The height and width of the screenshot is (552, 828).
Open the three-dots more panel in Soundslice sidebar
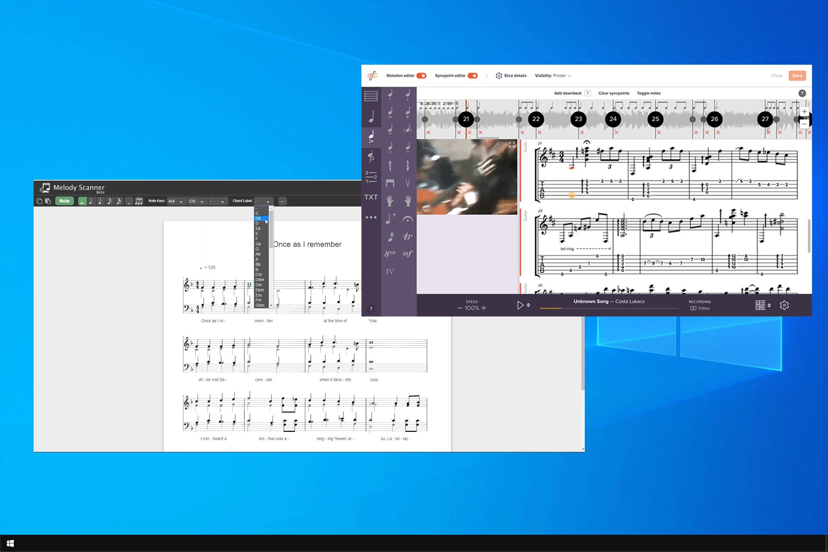click(371, 217)
